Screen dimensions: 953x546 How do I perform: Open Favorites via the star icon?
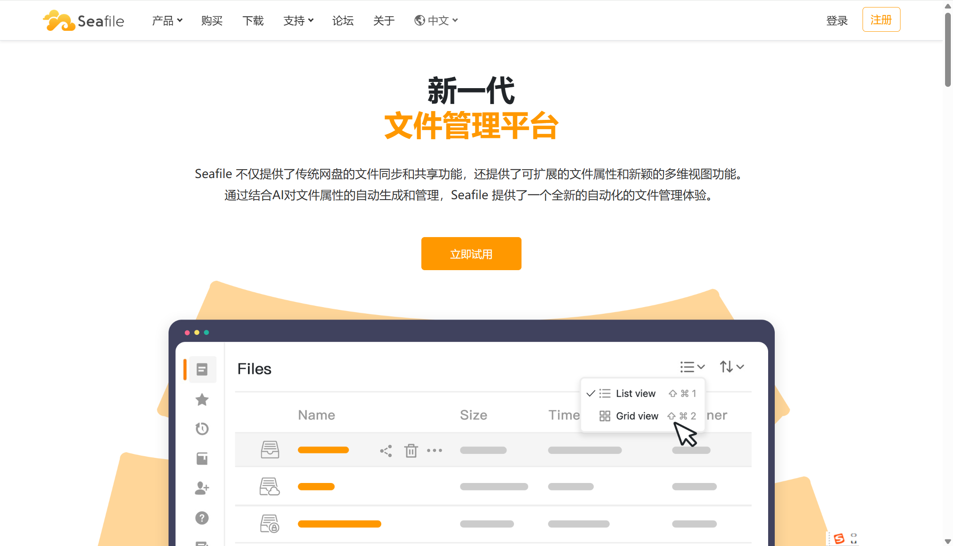[x=202, y=399]
